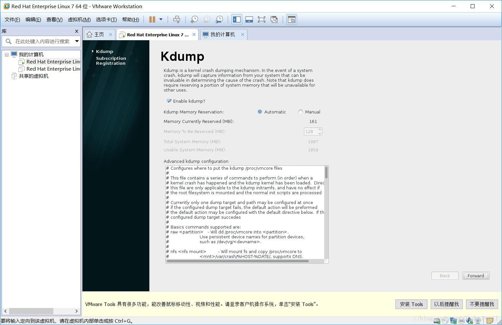Click the CD/DVD drive status icon
The width and height of the screenshot is (502, 325).
click(445, 321)
